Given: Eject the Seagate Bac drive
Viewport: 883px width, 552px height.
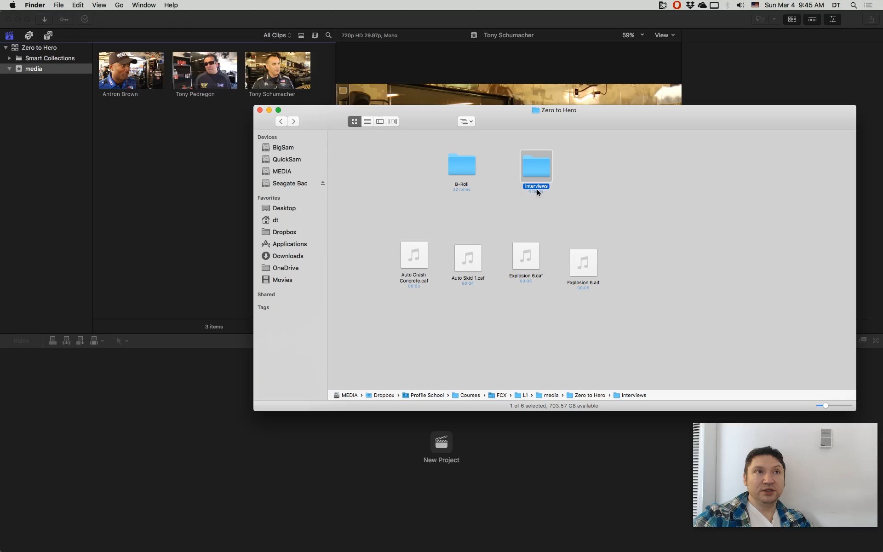Looking at the screenshot, I should [323, 183].
